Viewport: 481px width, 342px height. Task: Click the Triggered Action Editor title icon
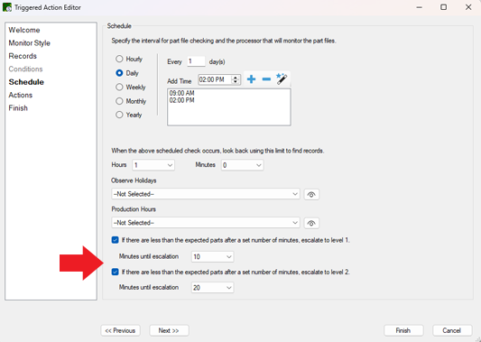(6, 7)
